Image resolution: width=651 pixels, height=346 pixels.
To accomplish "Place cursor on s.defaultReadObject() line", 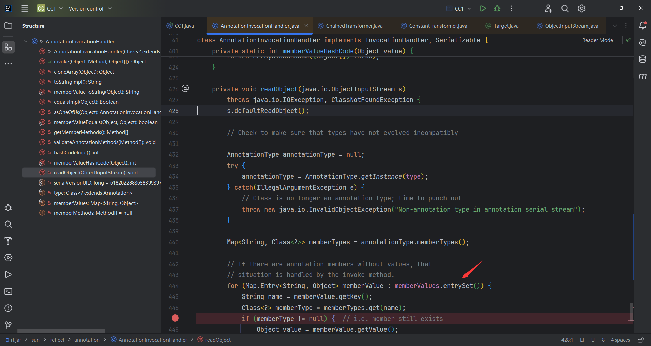I will (268, 111).
